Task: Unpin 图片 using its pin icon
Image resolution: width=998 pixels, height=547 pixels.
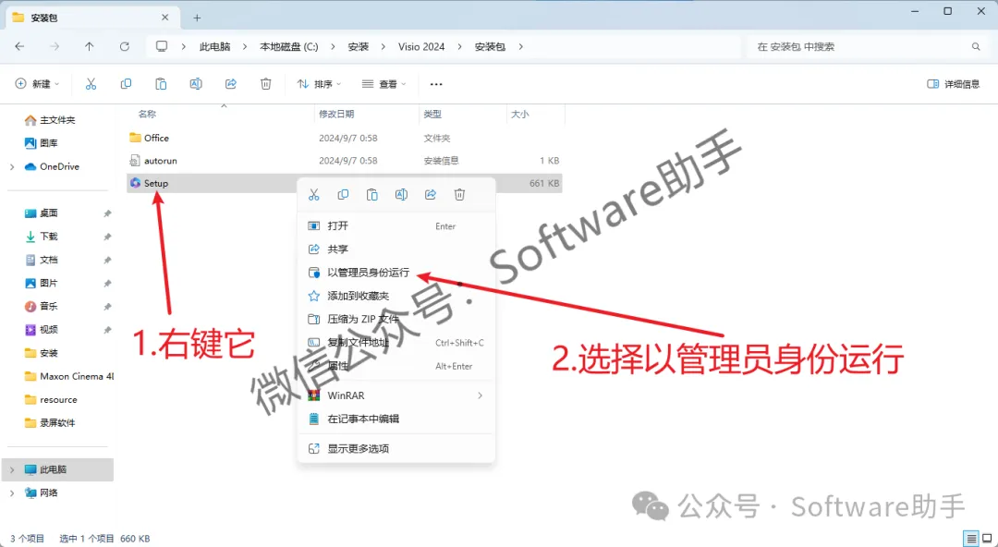Action: [107, 284]
